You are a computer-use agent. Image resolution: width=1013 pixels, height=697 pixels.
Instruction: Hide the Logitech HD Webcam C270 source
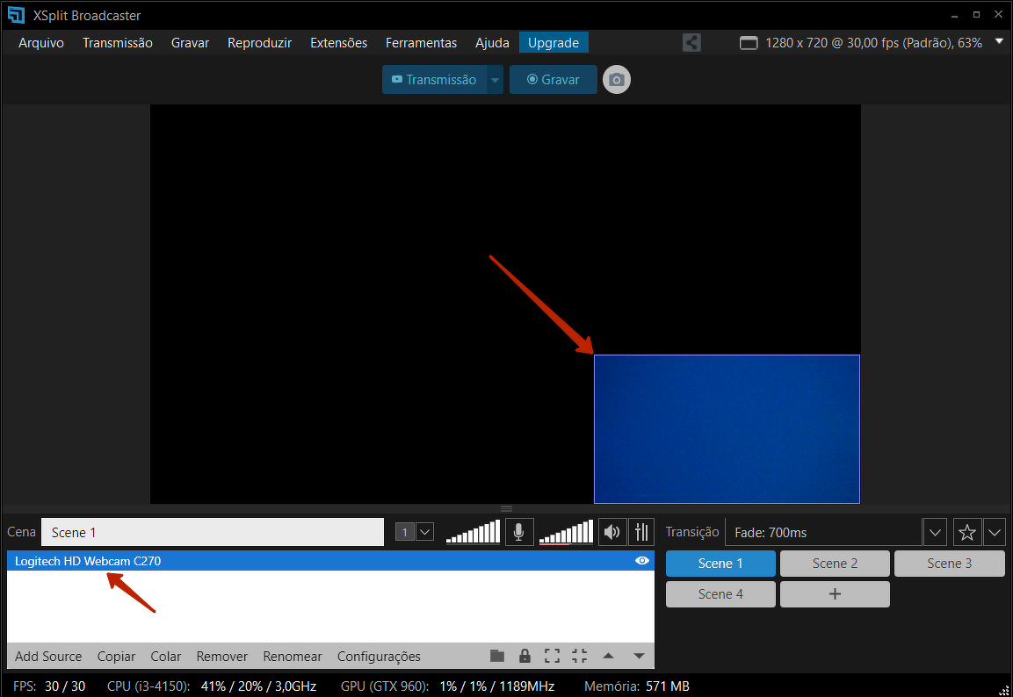642,561
